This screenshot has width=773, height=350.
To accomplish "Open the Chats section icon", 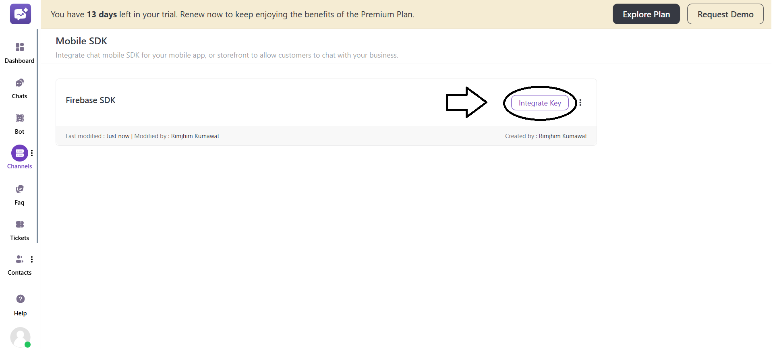I will pyautogui.click(x=20, y=83).
